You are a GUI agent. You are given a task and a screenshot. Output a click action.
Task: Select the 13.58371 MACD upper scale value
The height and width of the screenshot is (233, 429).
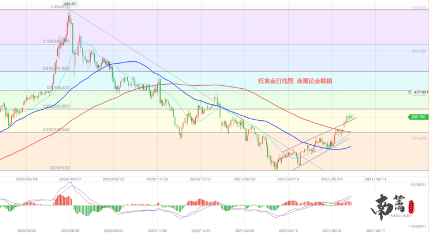point(417,185)
